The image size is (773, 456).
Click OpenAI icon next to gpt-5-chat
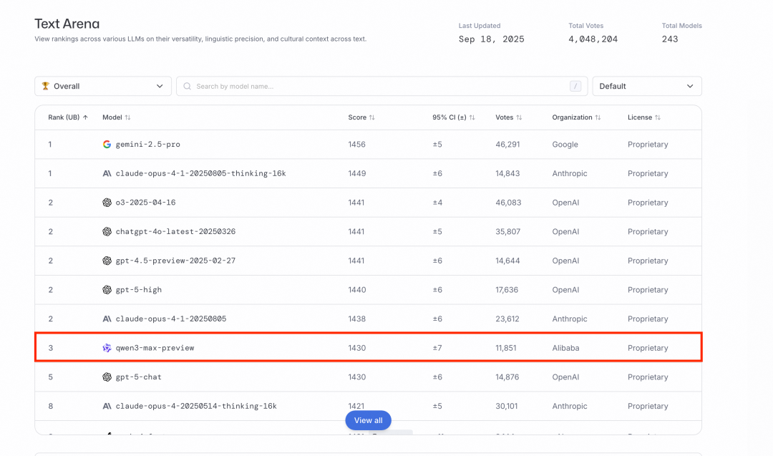tap(107, 377)
